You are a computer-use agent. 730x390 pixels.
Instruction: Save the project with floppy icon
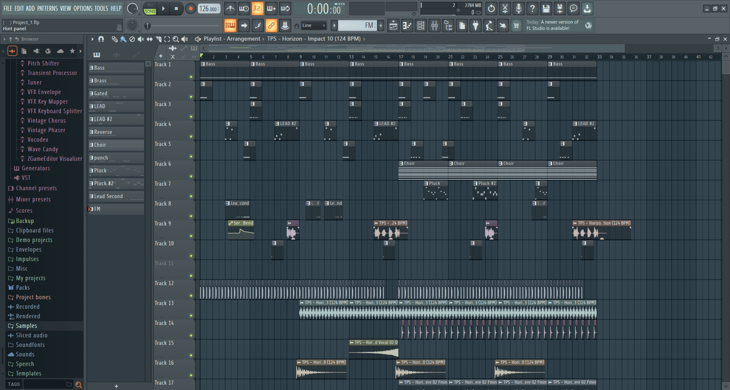pos(546,8)
